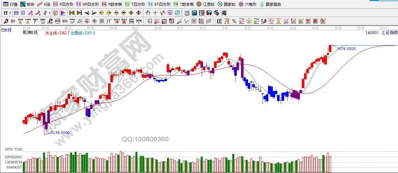The width and height of the screenshot is (398, 173).
Task: Select the hand pan tool
Action: [148, 13]
